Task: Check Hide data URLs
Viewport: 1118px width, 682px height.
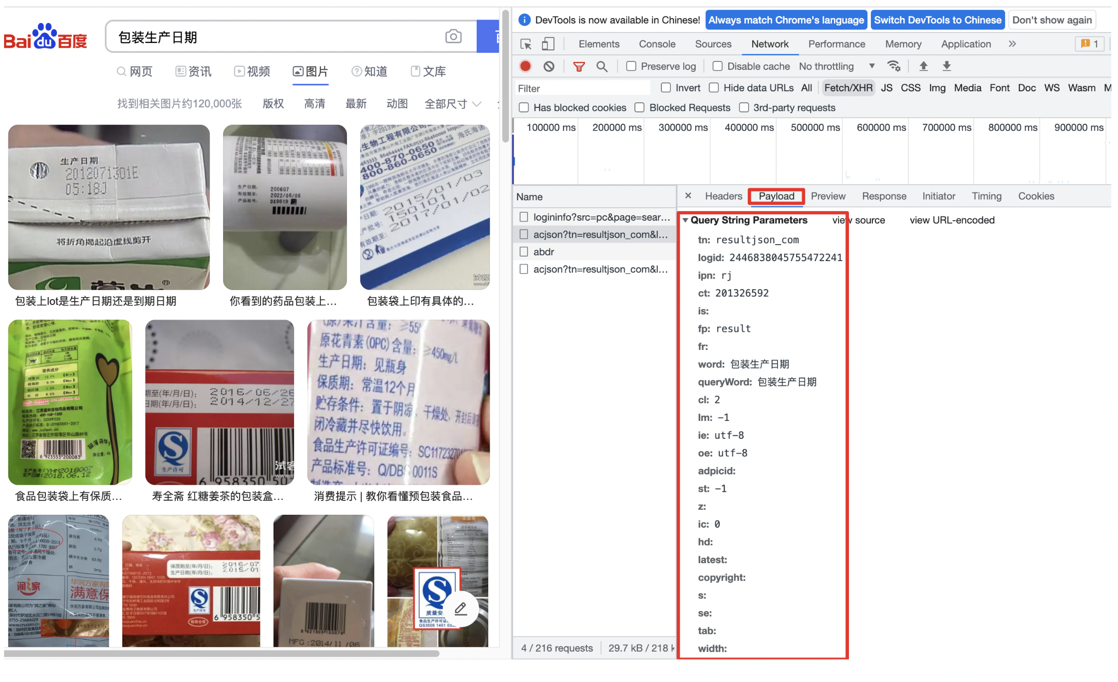Action: click(x=714, y=87)
